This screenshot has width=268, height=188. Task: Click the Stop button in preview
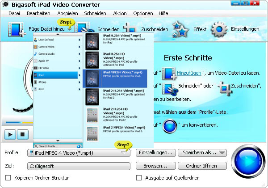[22, 134]
